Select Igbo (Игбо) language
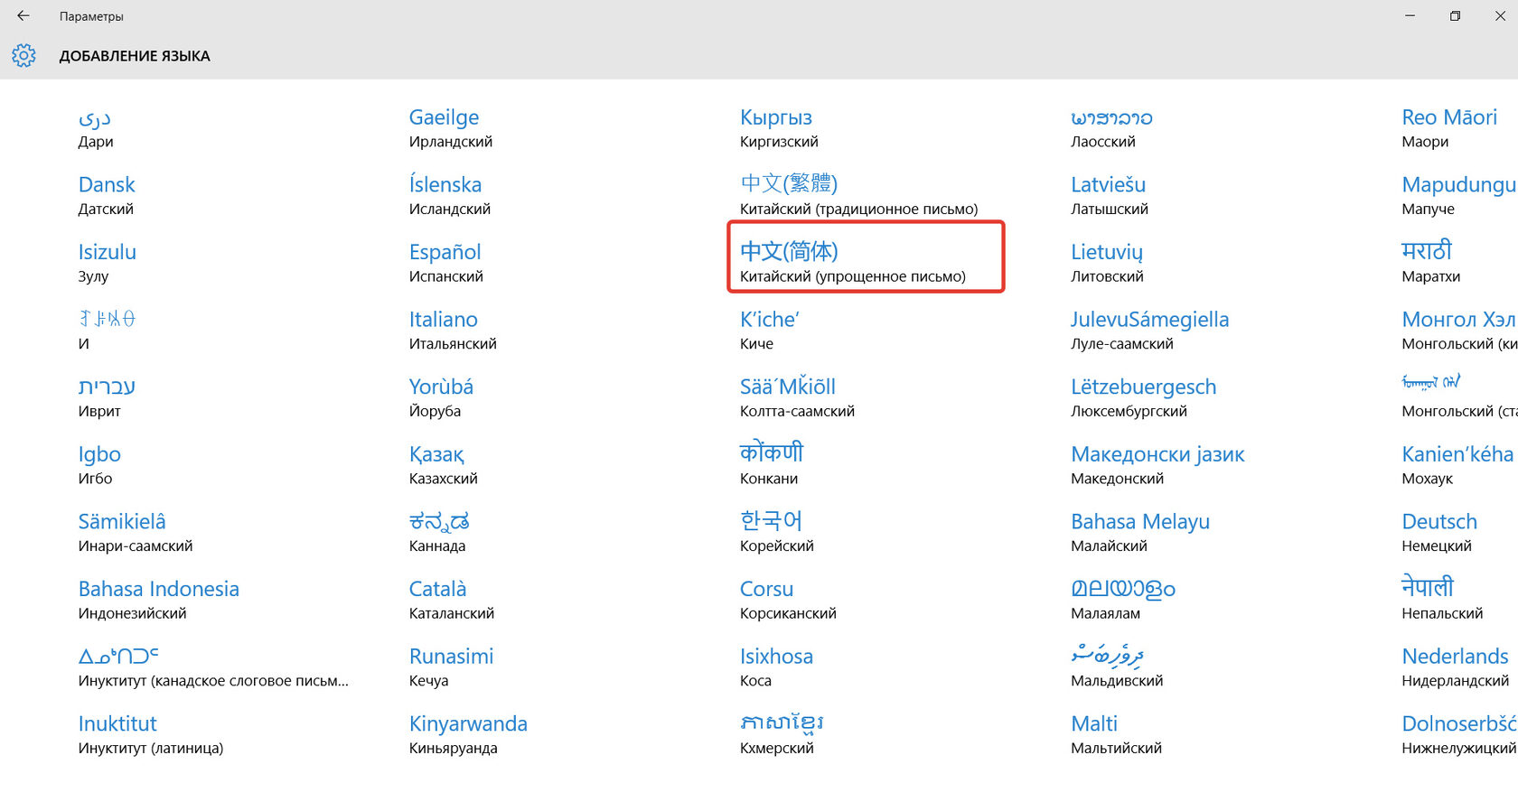This screenshot has width=1518, height=811. 99,465
